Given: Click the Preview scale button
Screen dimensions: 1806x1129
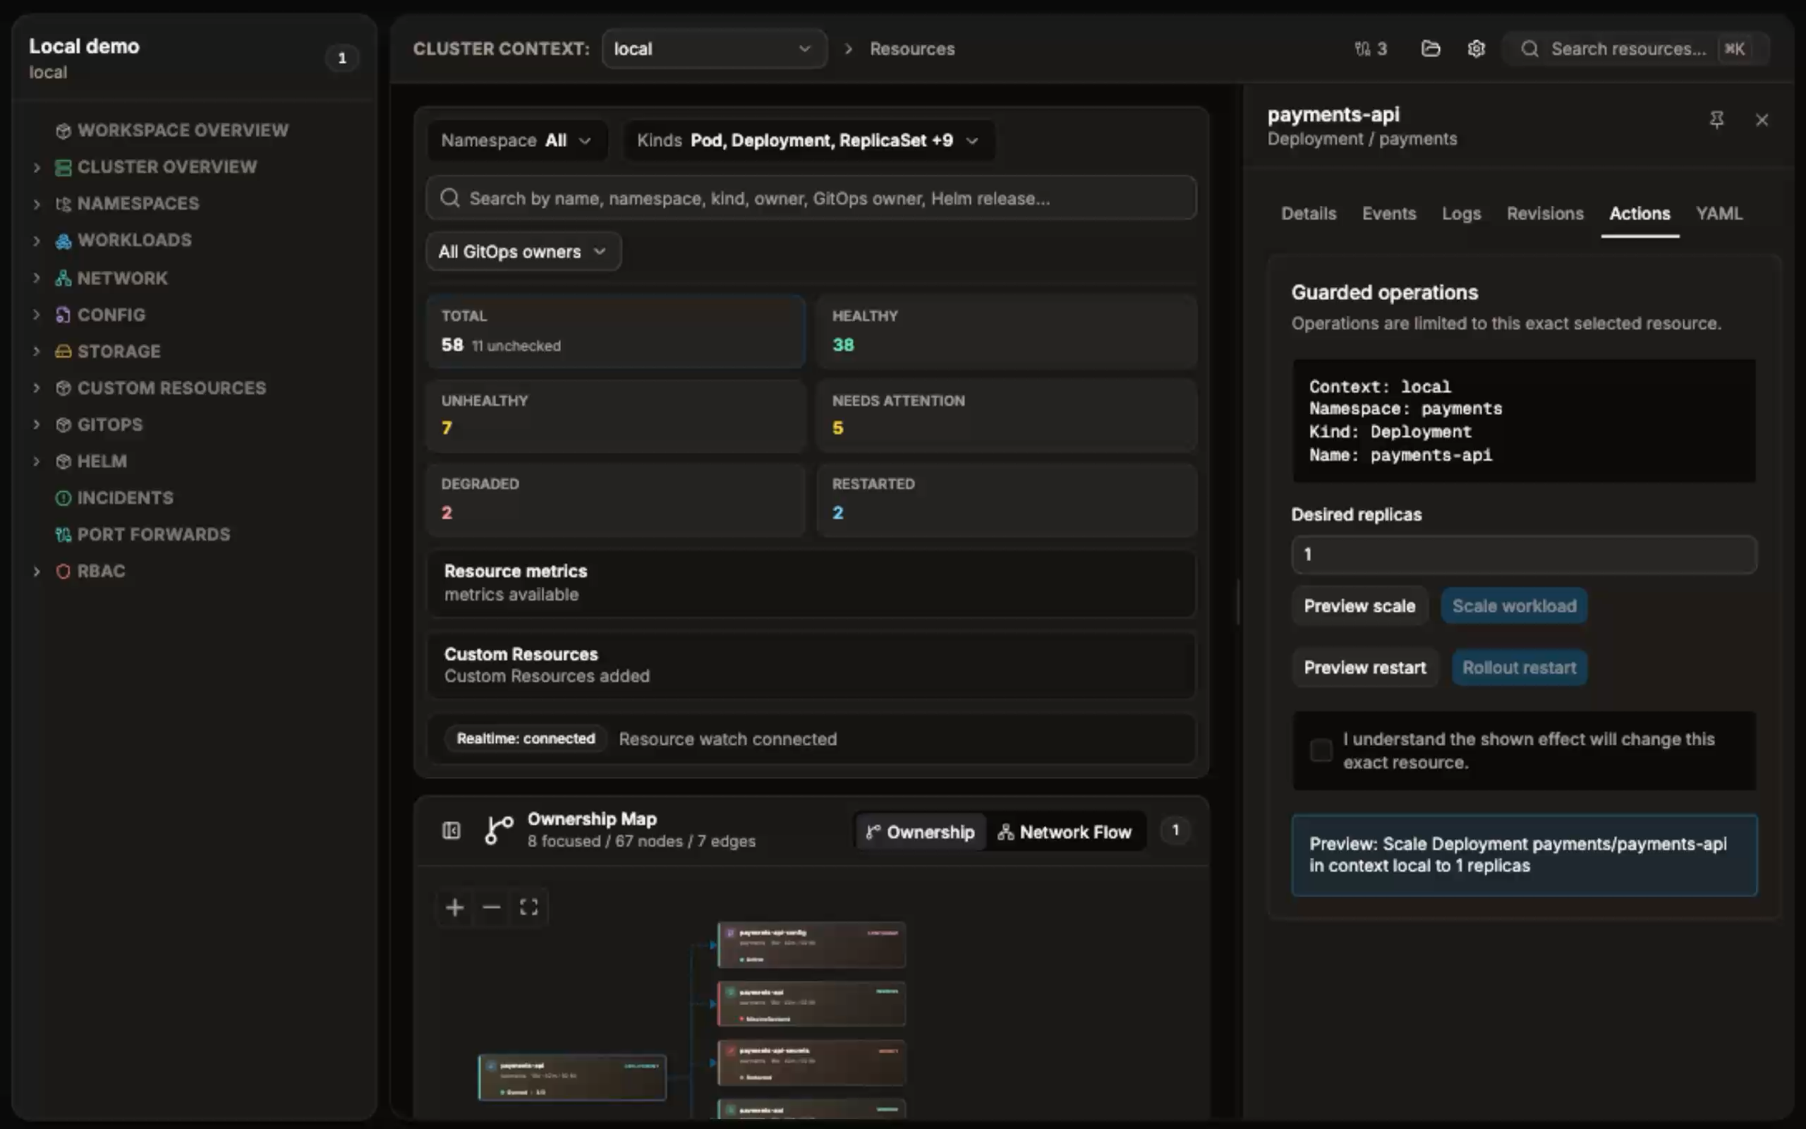Looking at the screenshot, I should click(1359, 605).
